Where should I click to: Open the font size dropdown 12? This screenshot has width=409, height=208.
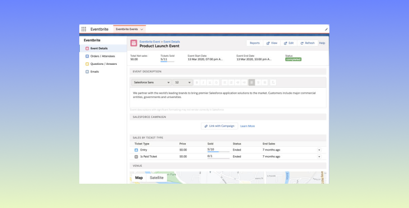[x=182, y=82]
